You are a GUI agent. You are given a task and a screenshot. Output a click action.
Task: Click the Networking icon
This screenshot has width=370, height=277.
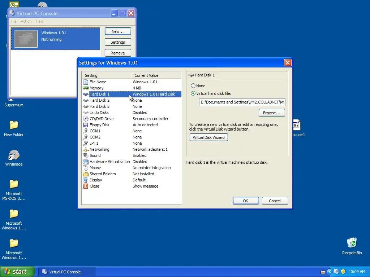[86, 149]
